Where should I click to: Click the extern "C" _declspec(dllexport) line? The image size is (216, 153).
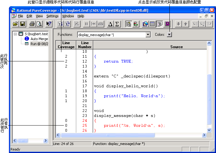coord(132,76)
